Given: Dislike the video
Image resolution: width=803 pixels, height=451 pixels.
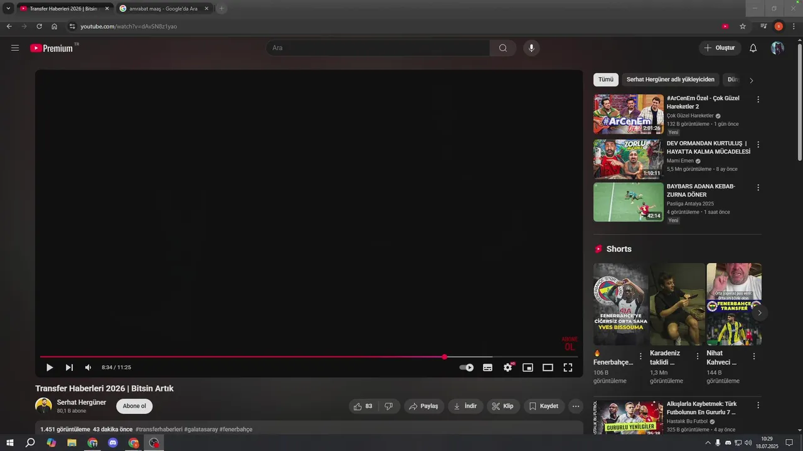Looking at the screenshot, I should click(389, 407).
